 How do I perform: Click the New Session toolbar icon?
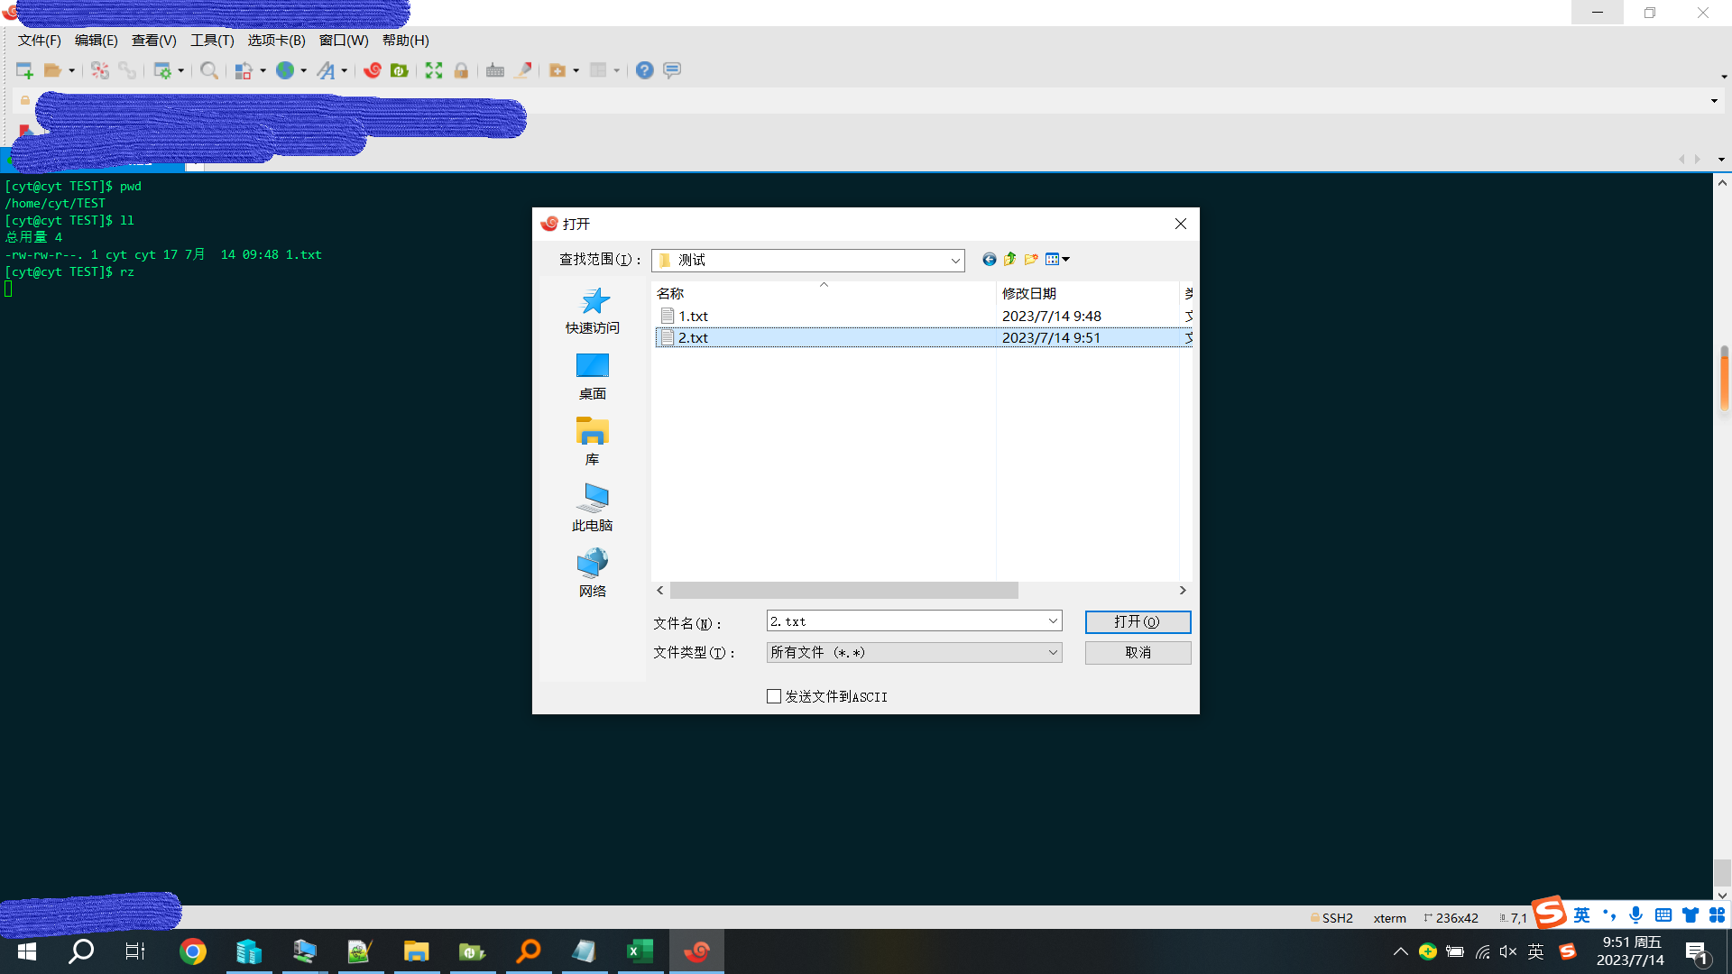tap(24, 70)
